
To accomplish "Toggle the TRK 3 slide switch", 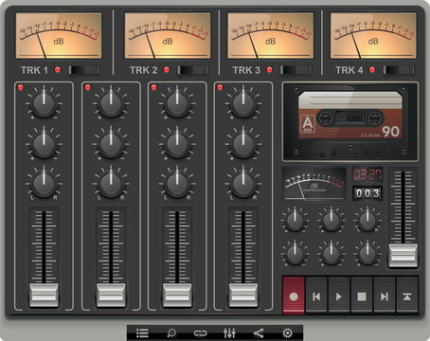I will [x=296, y=70].
